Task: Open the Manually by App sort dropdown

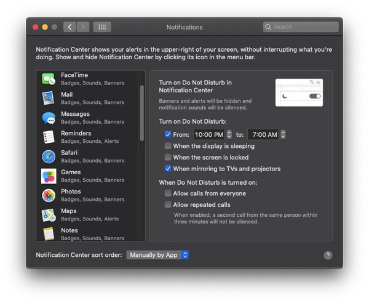Action: pyautogui.click(x=157, y=255)
